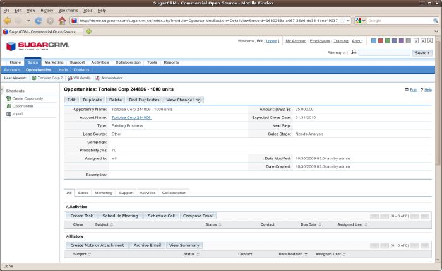Open the search engine dropdown arrow

(364, 21)
